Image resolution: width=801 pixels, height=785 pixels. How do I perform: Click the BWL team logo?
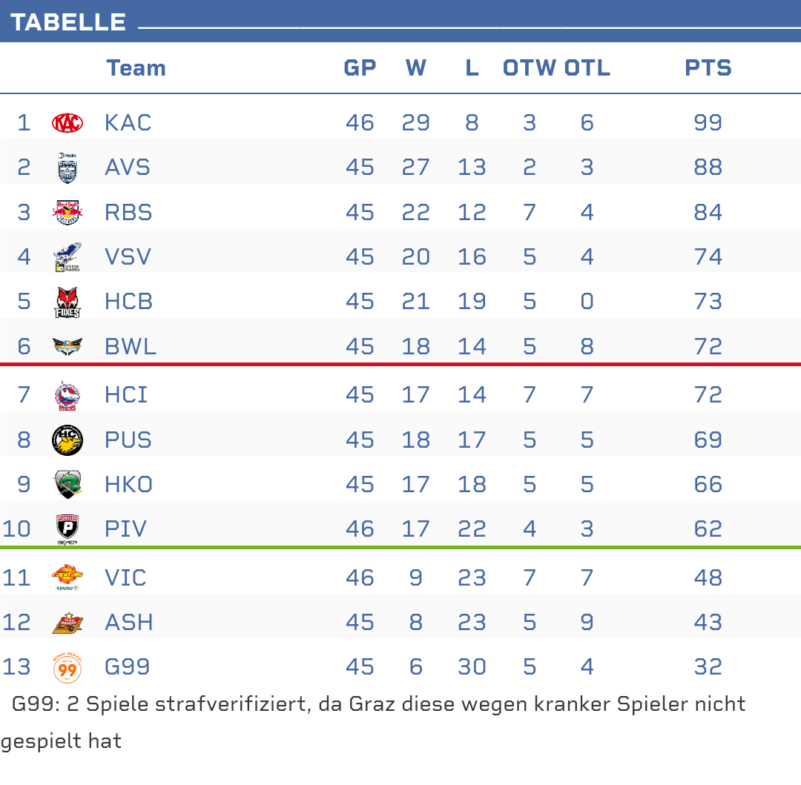point(67,346)
